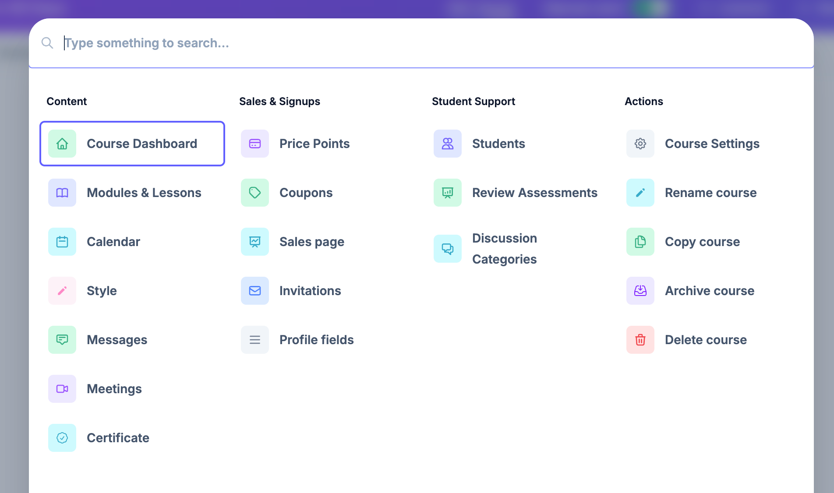Click the Delete course trash icon
The image size is (834, 493).
tap(640, 340)
